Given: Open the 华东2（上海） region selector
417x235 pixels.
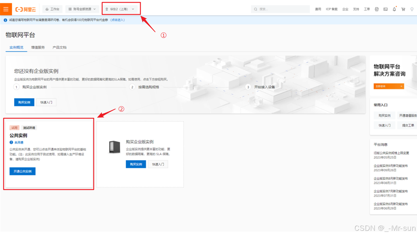Looking at the screenshot, I should click(120, 9).
